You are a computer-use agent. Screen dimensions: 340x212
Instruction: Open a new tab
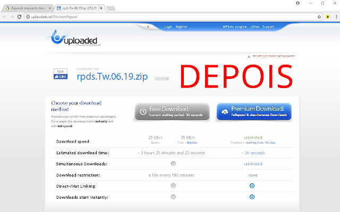111,8
